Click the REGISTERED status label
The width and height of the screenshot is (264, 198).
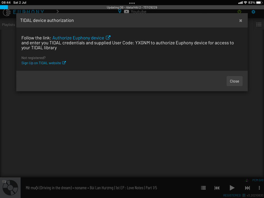[x=232, y=195]
